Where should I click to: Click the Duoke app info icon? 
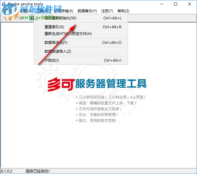click(4, 4)
